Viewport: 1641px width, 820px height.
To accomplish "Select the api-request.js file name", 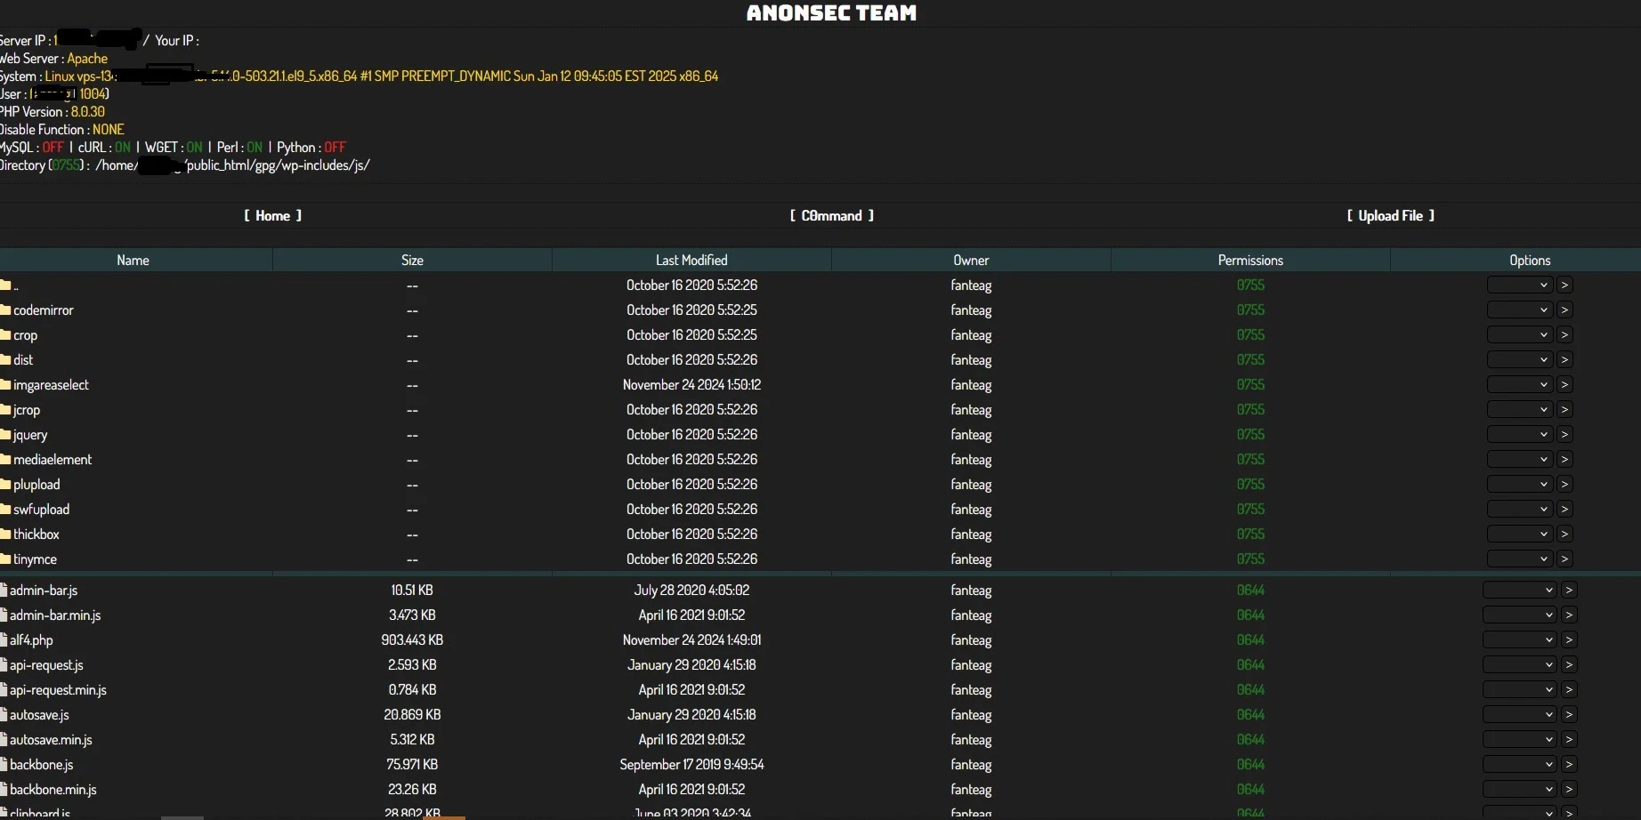I will point(48,664).
